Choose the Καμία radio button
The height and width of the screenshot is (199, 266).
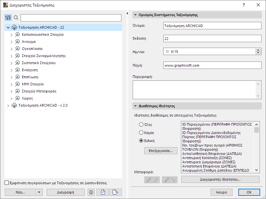coord(141,132)
